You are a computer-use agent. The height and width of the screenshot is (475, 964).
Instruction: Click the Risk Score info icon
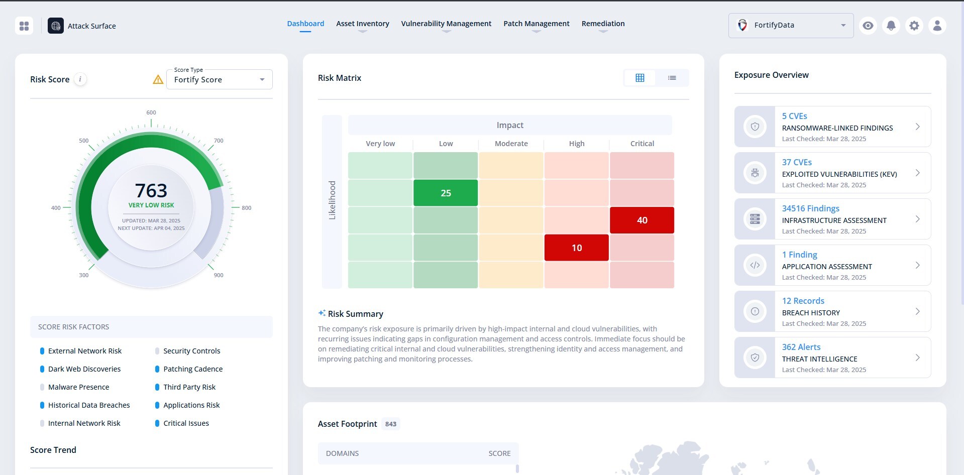(80, 79)
